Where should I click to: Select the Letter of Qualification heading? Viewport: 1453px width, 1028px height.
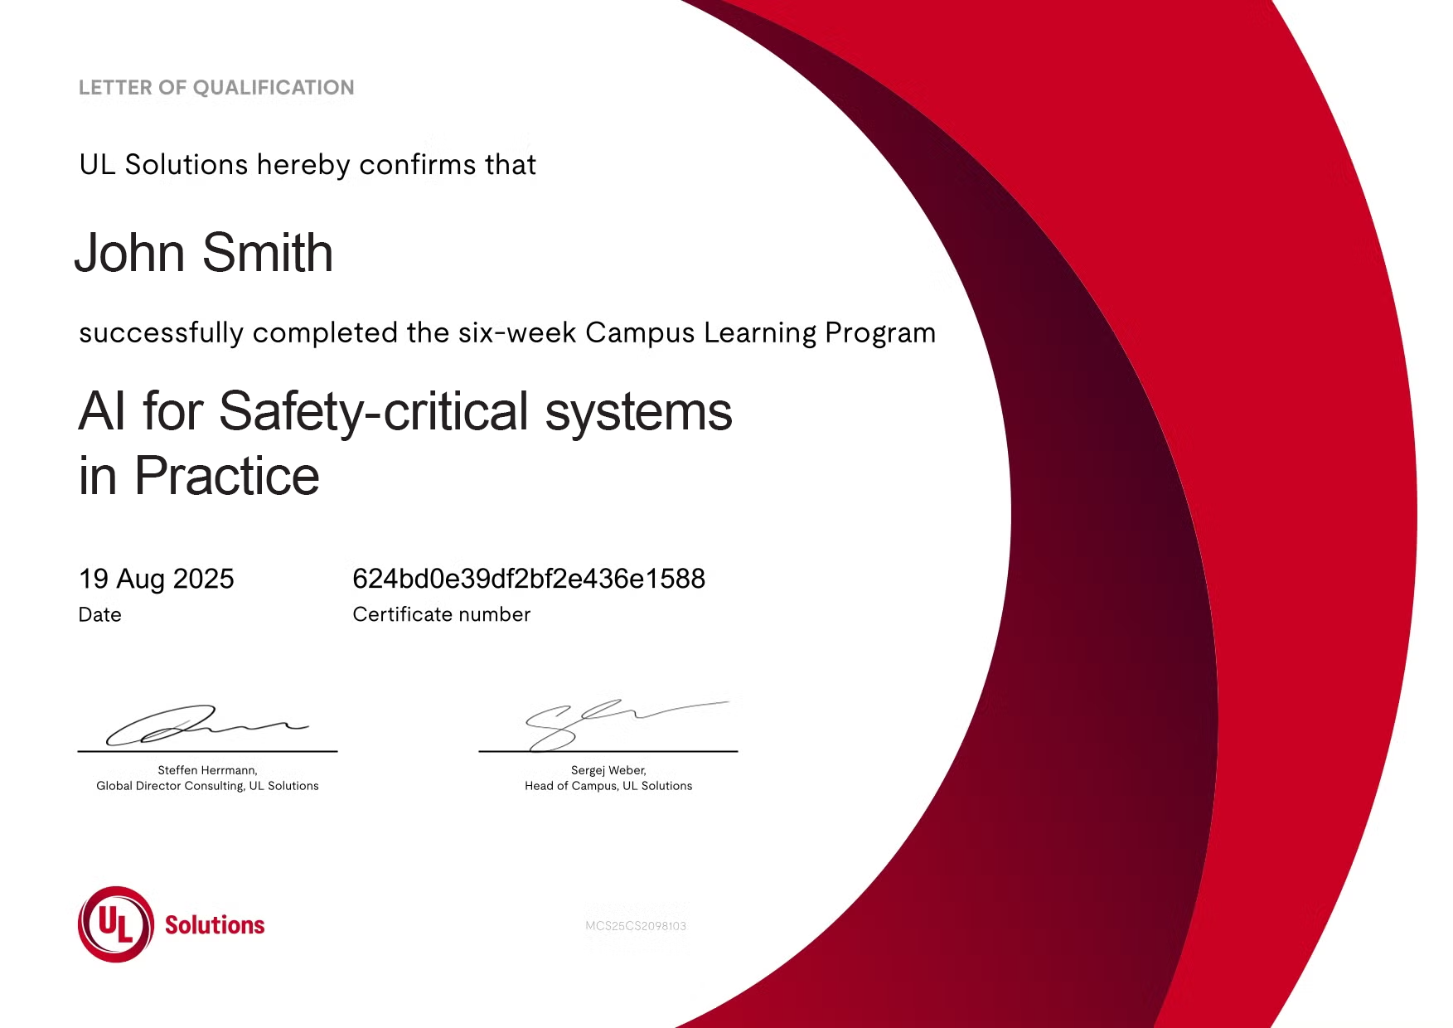tap(216, 88)
